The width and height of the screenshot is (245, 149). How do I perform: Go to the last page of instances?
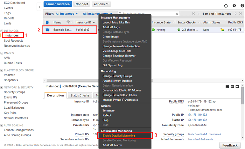(241, 14)
